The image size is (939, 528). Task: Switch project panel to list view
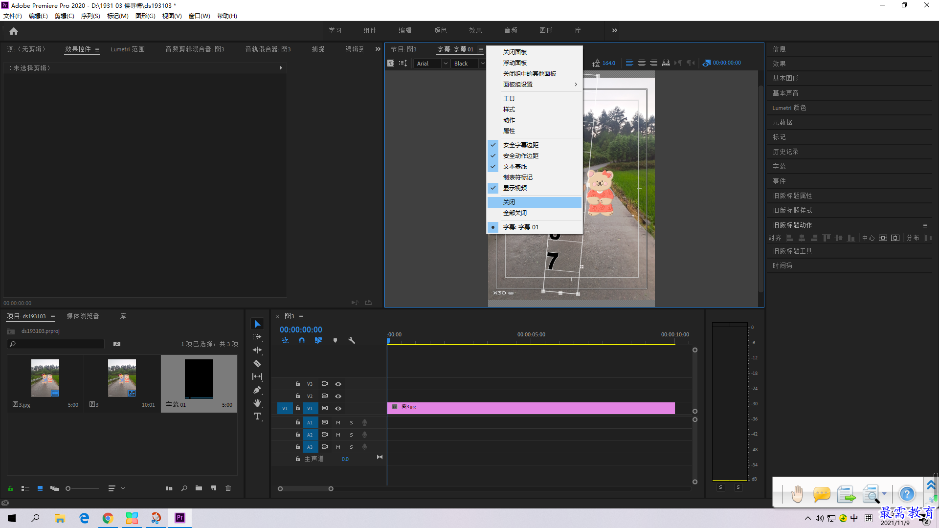point(25,488)
